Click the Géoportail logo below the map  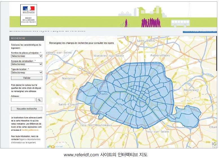[55, 146]
